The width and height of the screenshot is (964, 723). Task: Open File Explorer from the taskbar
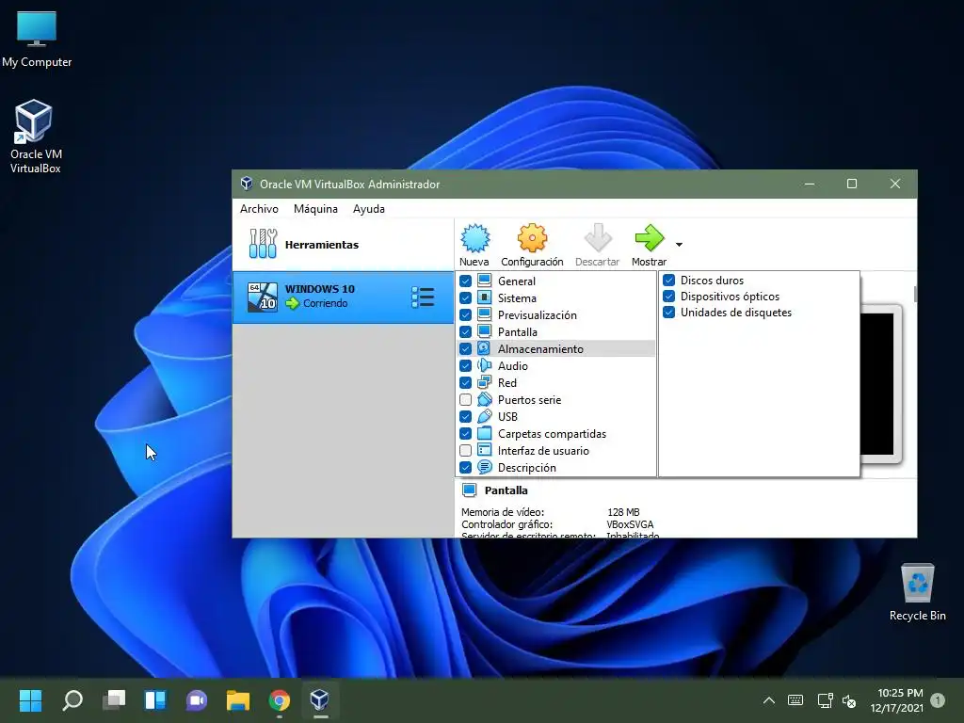[x=238, y=699]
